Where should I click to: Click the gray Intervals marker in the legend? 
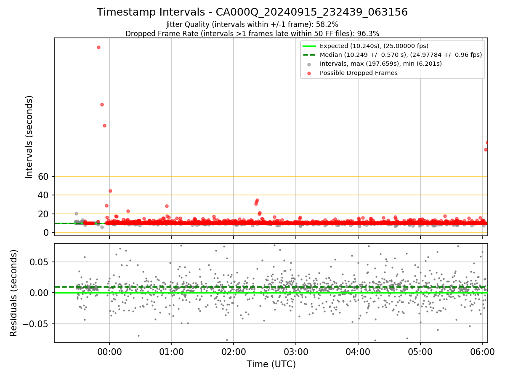pos(309,64)
